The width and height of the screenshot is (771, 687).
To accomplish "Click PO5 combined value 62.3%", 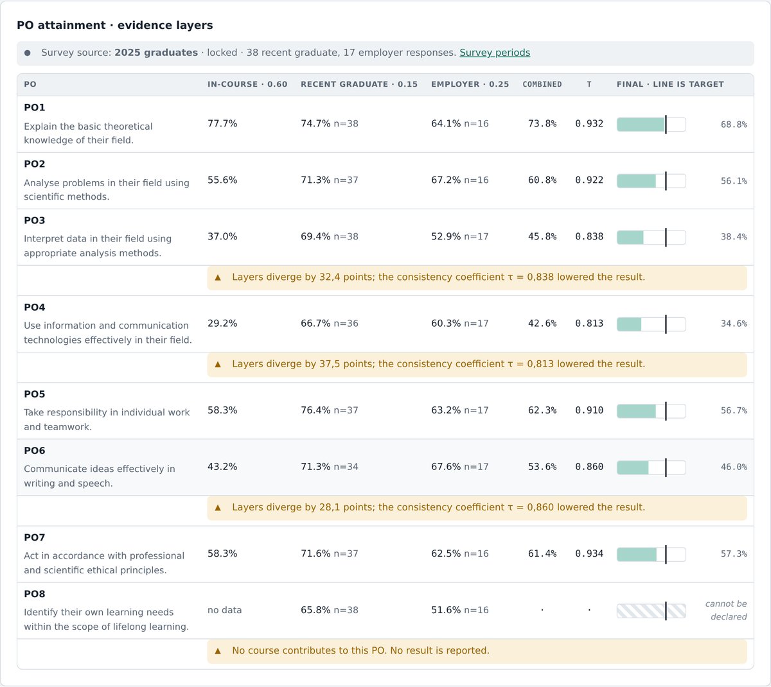I will click(542, 410).
